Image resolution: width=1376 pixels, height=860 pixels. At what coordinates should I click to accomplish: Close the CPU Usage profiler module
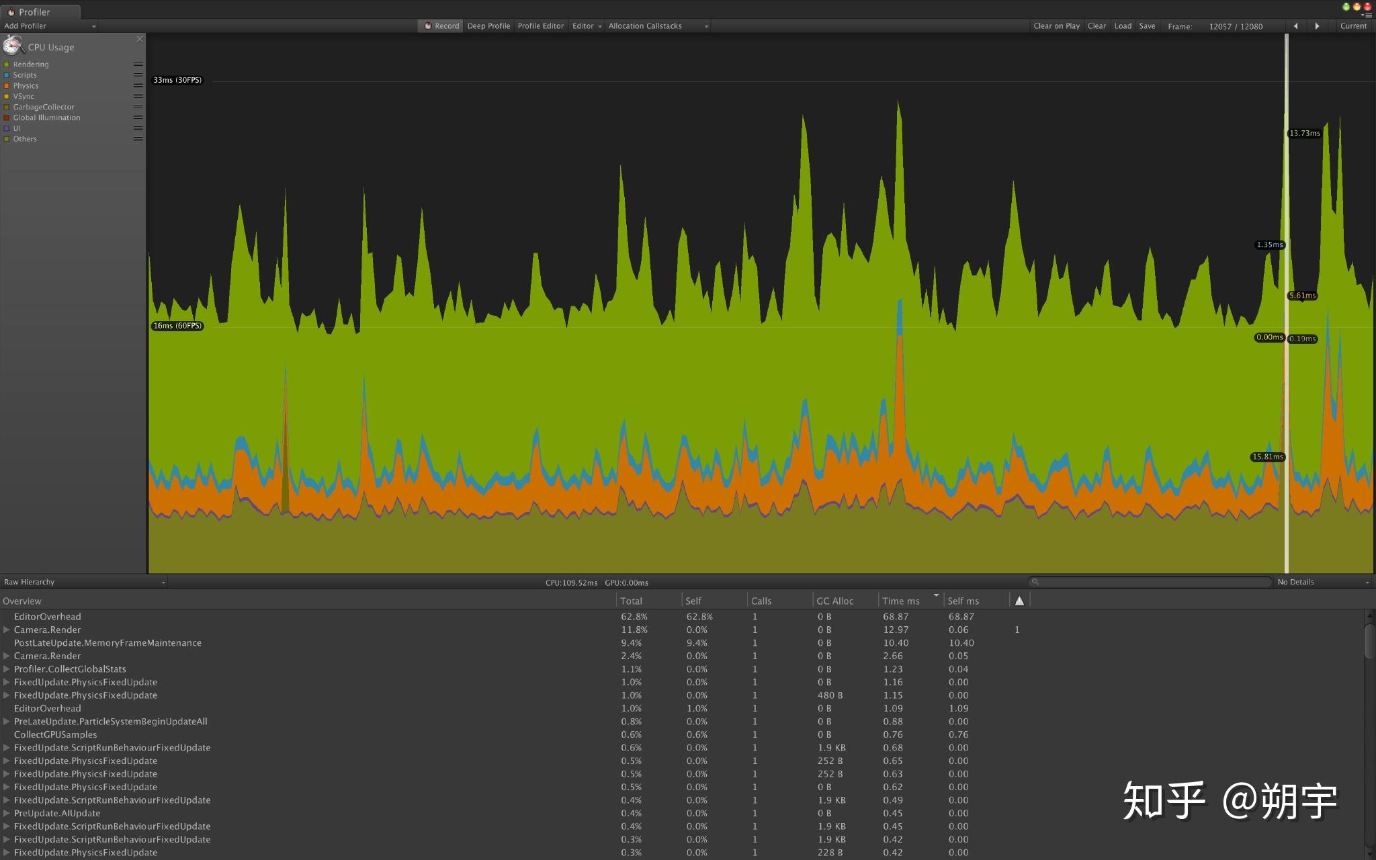pos(140,39)
